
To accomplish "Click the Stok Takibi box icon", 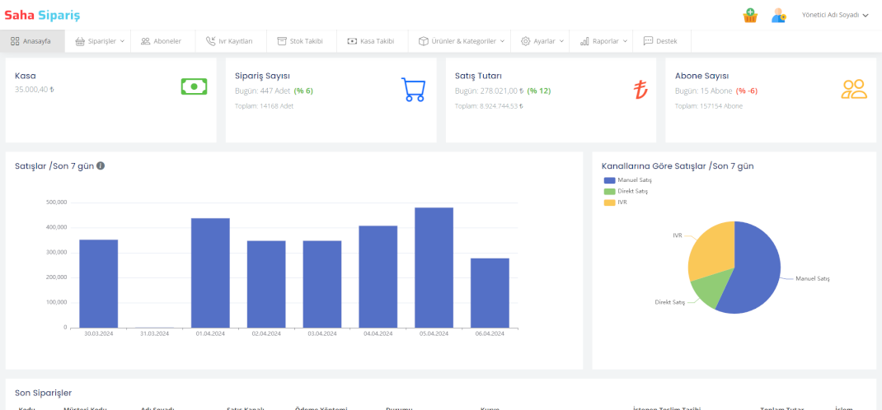I will click(282, 41).
